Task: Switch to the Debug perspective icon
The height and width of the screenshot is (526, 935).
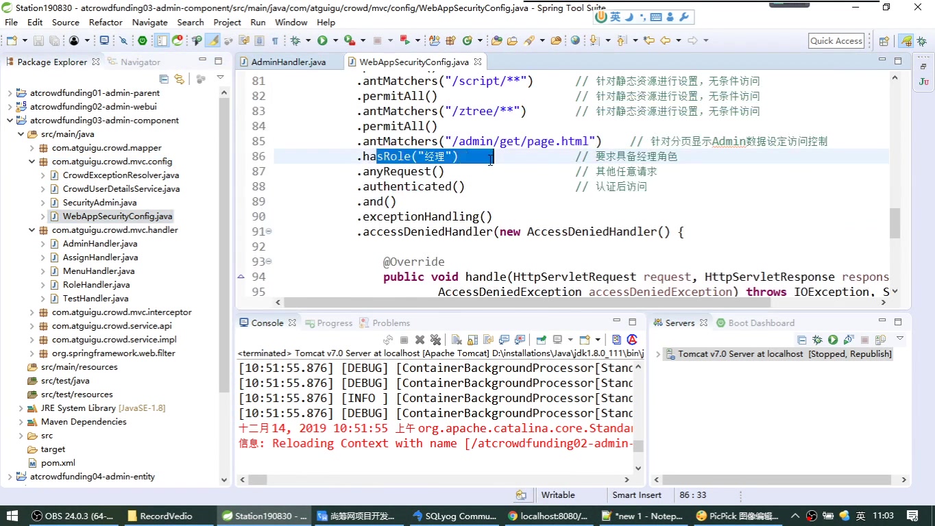Action: pyautogui.click(x=922, y=41)
